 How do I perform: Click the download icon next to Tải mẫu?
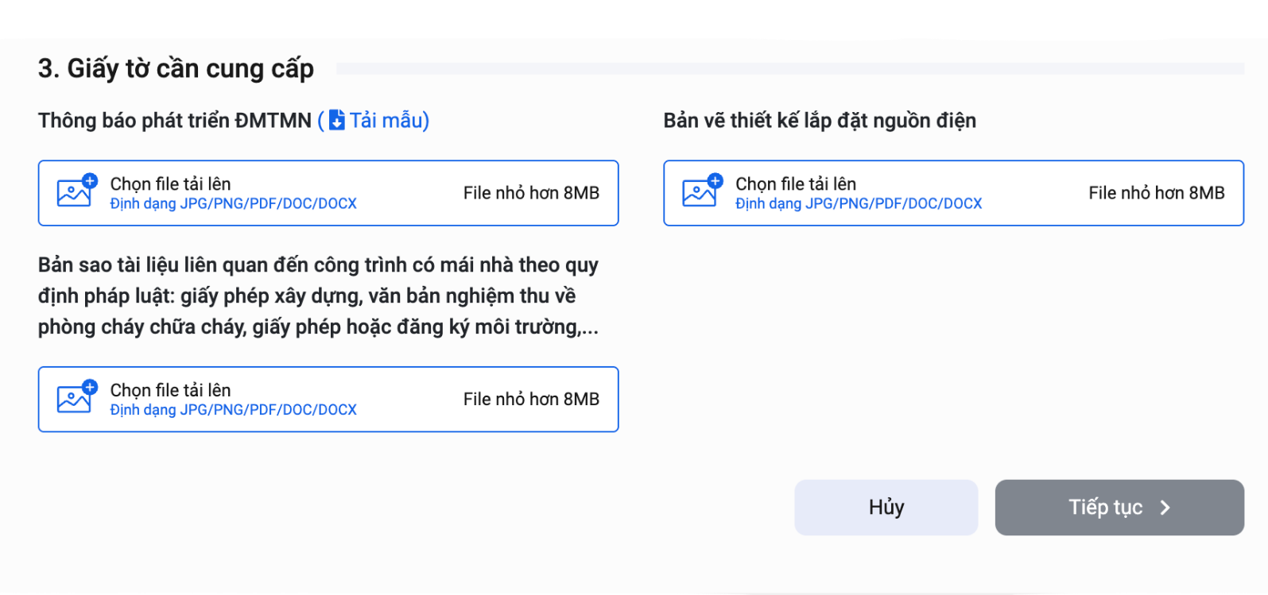(337, 120)
